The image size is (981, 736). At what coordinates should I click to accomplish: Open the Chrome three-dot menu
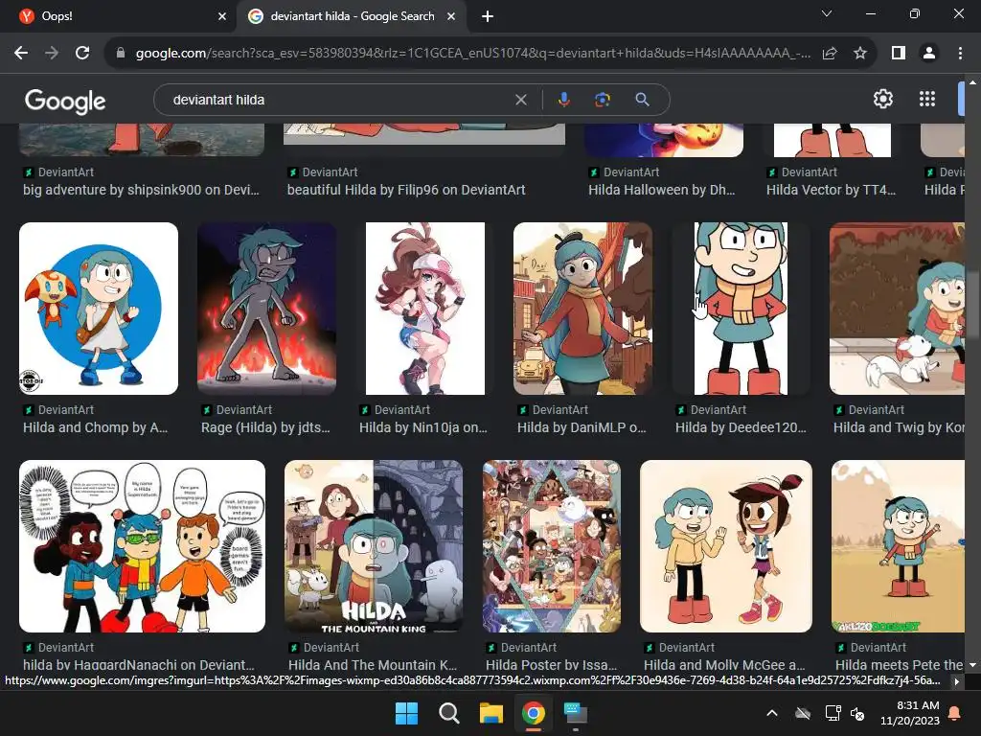pos(960,54)
